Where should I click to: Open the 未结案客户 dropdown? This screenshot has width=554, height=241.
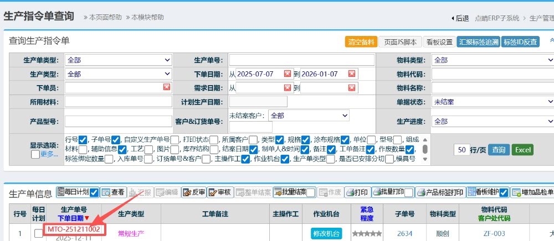coord(309,116)
